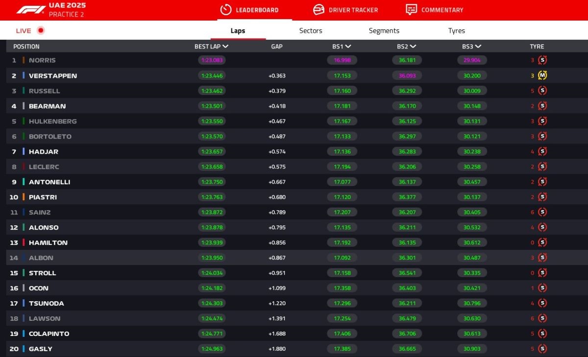This screenshot has width=588, height=357.
Task: Switch to the Segments tab
Action: 384,30
